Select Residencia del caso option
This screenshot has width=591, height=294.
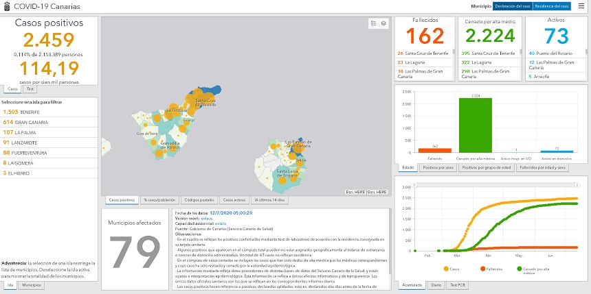click(552, 6)
